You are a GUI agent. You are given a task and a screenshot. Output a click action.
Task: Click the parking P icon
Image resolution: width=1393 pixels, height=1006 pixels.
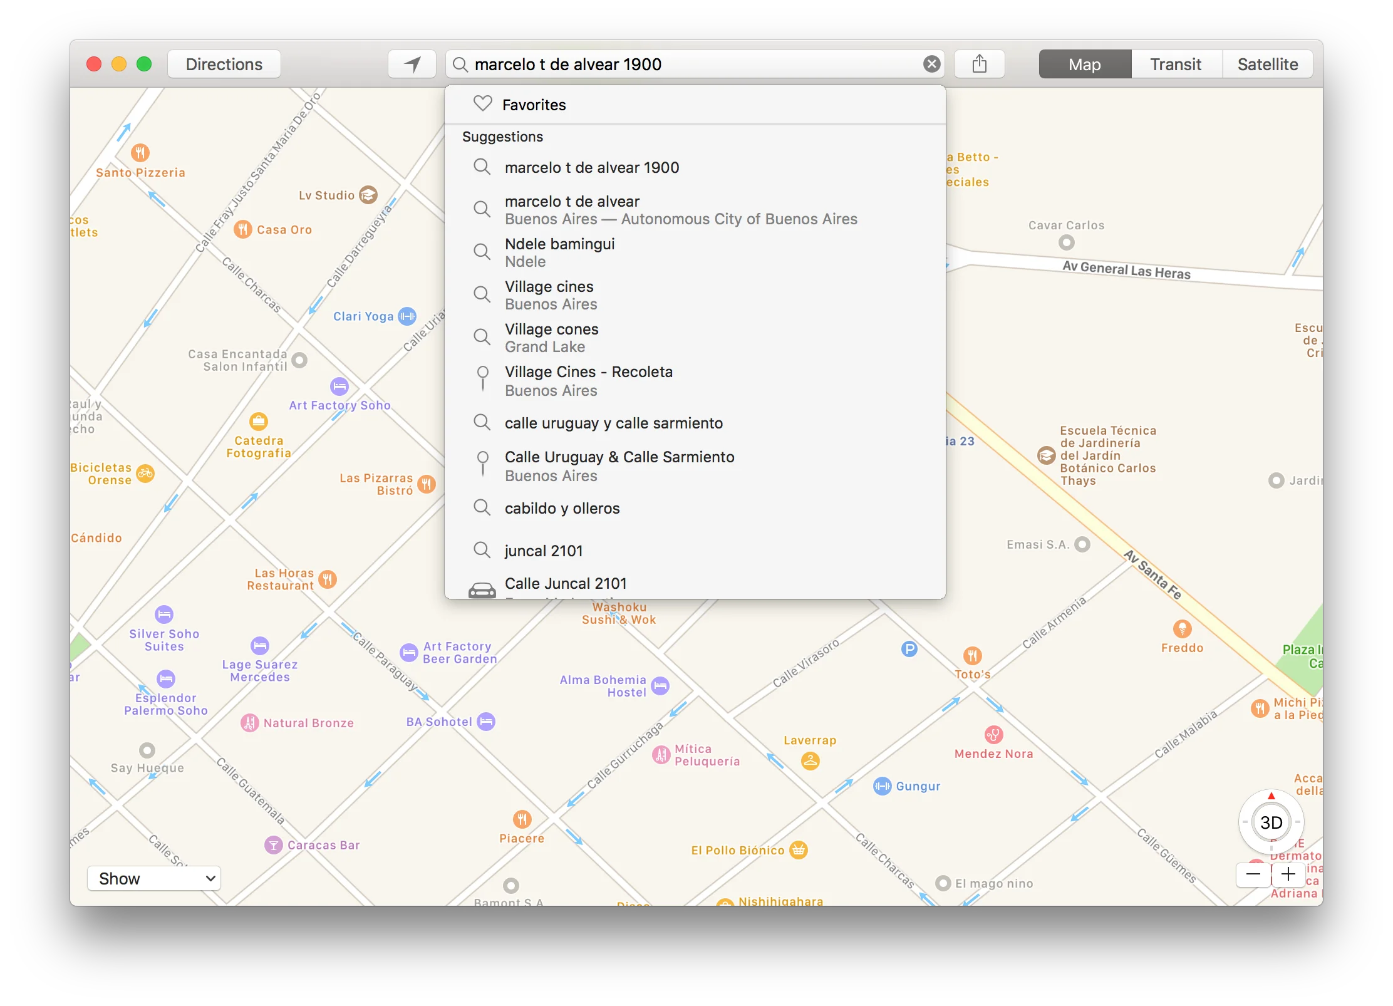[909, 649]
